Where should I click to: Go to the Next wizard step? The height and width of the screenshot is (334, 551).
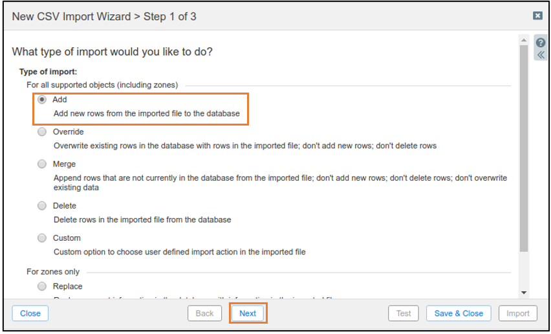pos(248,313)
